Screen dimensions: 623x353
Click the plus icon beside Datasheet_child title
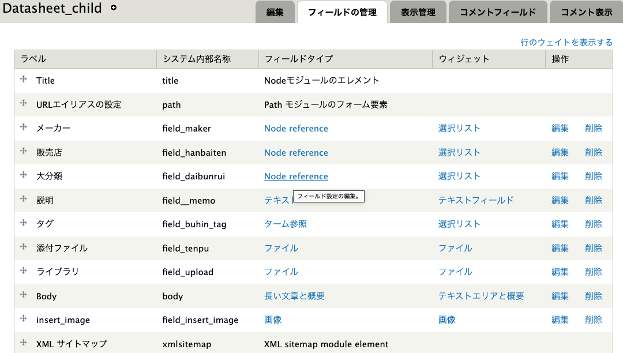[114, 8]
